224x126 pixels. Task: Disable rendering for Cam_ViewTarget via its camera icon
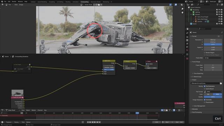222,19
